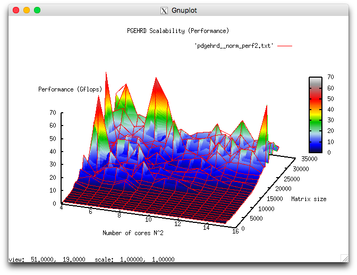The height and width of the screenshot is (275, 357).
Task: Click matrix size tick label 25000
Action: [x=292, y=179]
